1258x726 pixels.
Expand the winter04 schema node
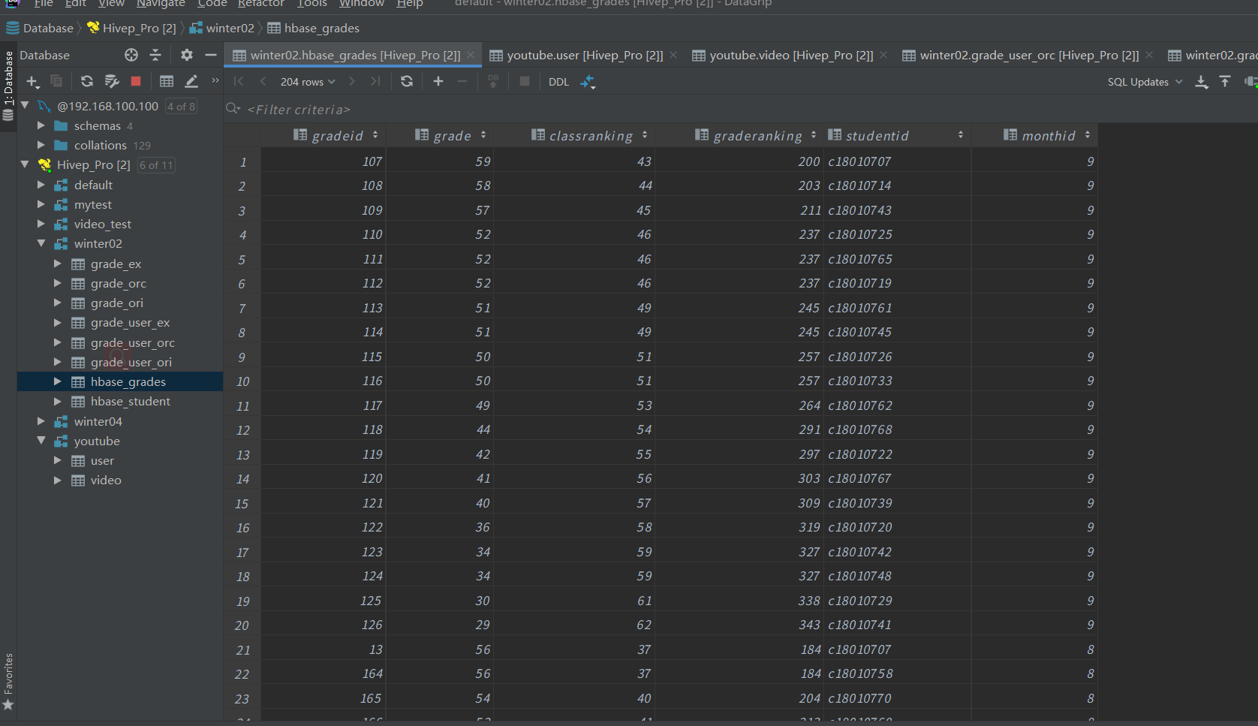[41, 421]
